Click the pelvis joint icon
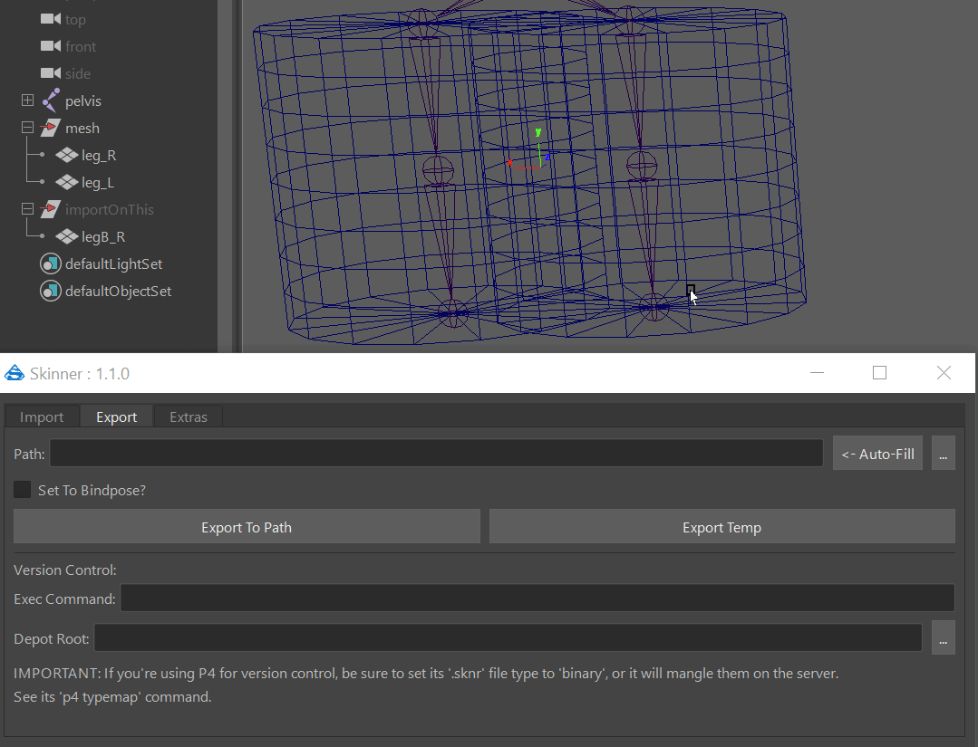 pos(51,101)
